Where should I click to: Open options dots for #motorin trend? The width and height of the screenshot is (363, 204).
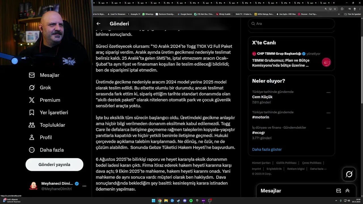[328, 113]
